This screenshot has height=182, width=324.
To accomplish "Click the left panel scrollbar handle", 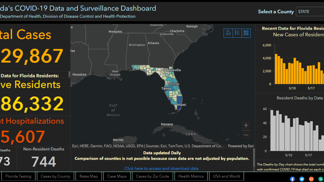I will pyautogui.click(x=69, y=74).
